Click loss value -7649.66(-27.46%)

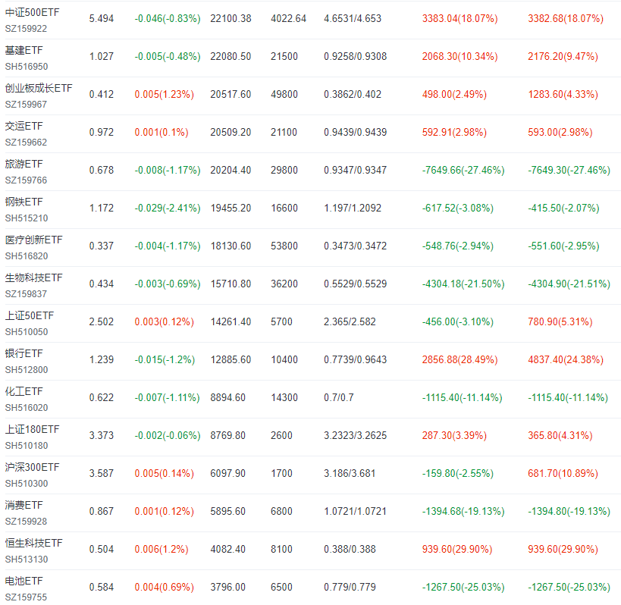463,171
